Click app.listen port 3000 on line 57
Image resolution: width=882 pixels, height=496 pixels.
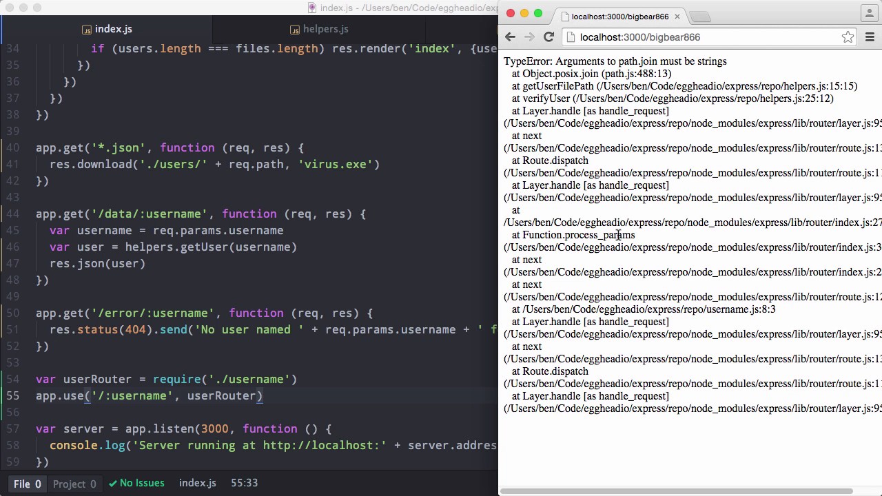pyautogui.click(x=214, y=428)
